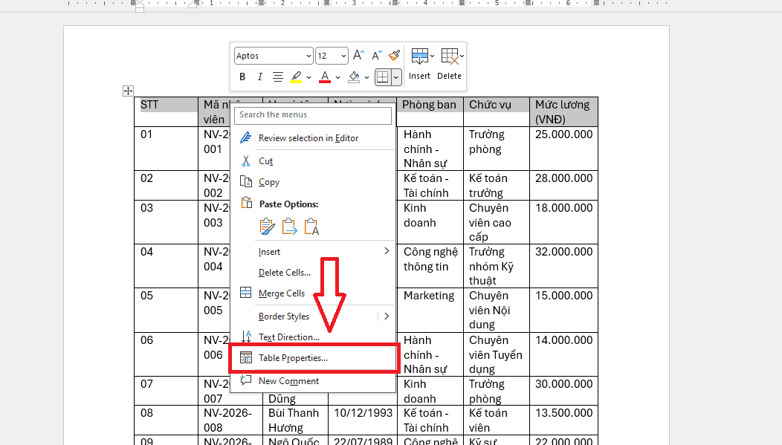Click the salary cell 32.000.000
The height and width of the screenshot is (445, 782).
(563, 266)
